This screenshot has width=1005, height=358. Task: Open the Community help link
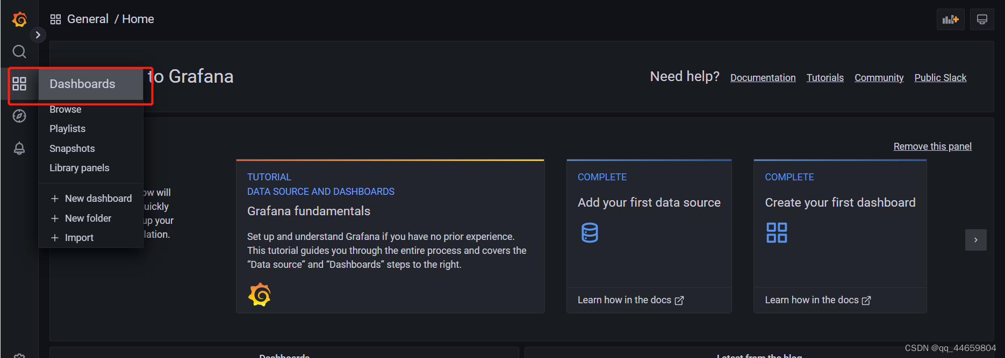[x=879, y=78]
